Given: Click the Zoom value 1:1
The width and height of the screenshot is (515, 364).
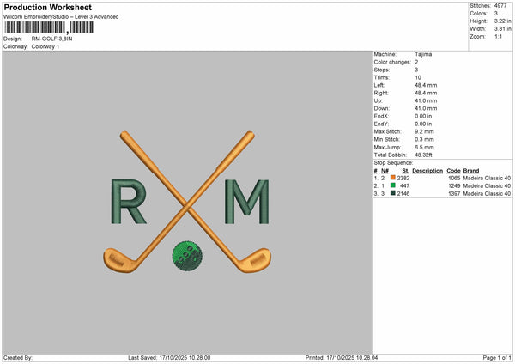Looking at the screenshot, I should (498, 36).
